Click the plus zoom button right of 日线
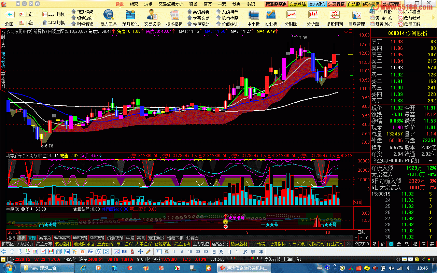This screenshot has height=273, width=437. click(356, 238)
